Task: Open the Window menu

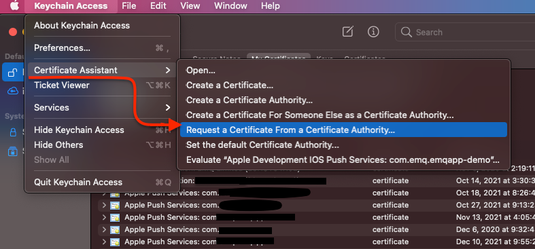Action: (230, 6)
